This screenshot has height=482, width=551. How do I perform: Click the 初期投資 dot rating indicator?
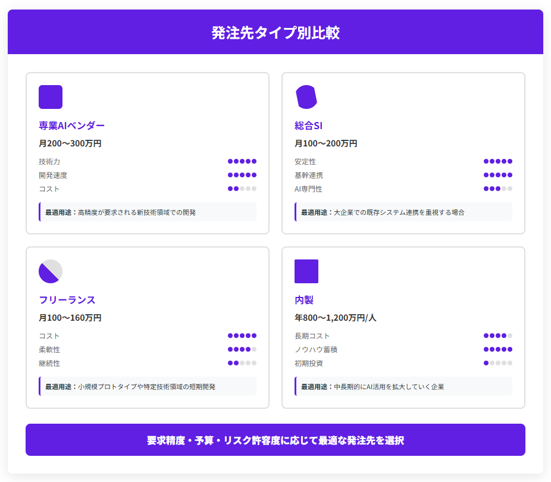(x=497, y=363)
